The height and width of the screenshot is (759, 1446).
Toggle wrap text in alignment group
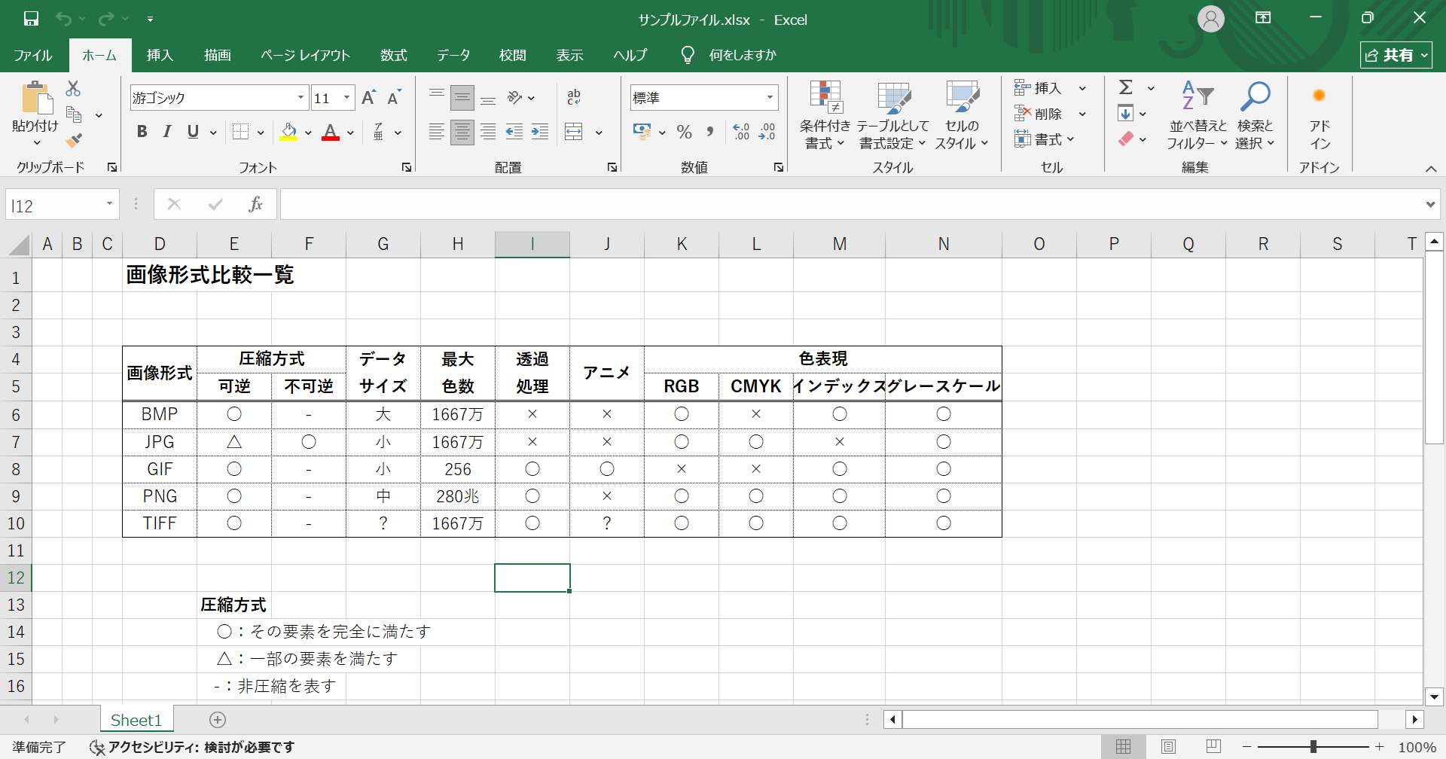point(574,96)
